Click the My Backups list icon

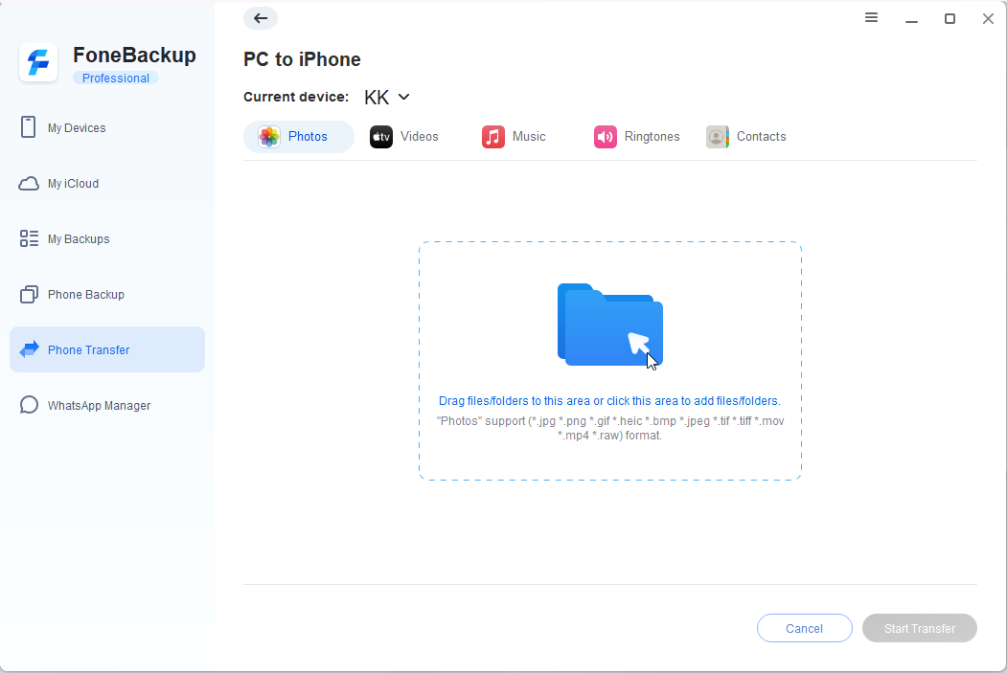coord(29,238)
